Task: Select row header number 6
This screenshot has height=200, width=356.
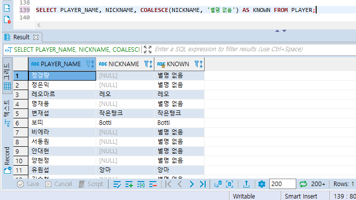Action: (20, 123)
